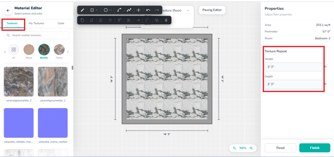334x157 pixels.
Task: Click the bottom 14' 3" dimension label
Action: pos(167,134)
